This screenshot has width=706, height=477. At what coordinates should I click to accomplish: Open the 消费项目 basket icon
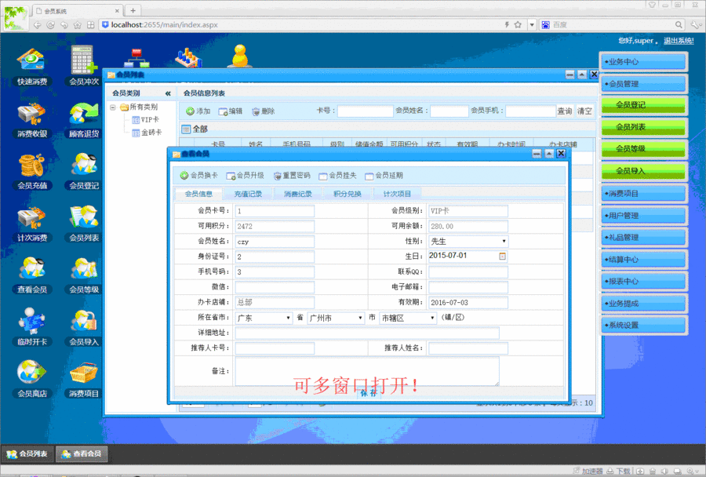[x=84, y=379]
